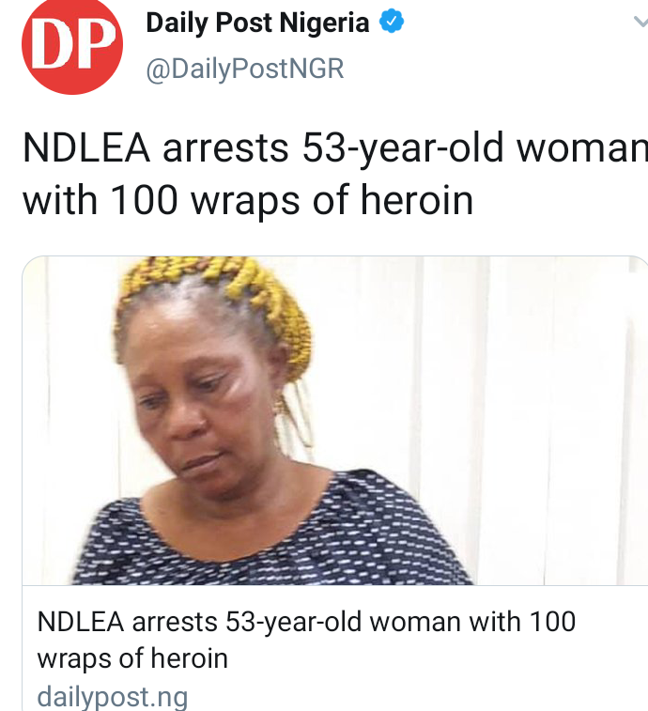
Task: Click the blue verified badge
Action: [x=392, y=22]
